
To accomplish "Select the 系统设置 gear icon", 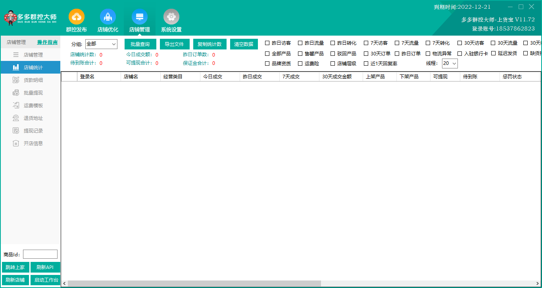I will coord(171,17).
